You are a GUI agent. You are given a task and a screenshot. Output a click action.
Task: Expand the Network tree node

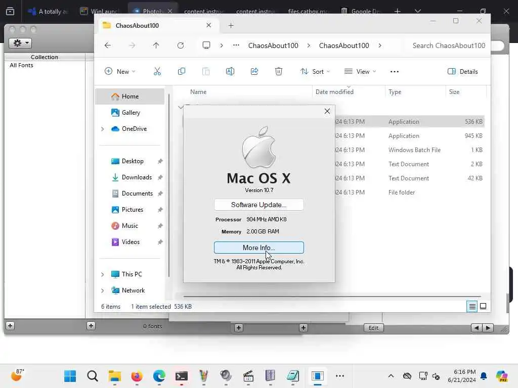(102, 290)
